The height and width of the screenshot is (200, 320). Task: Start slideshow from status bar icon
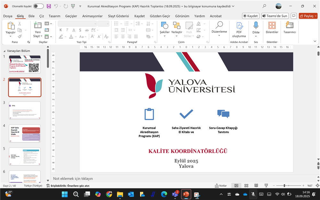coord(266,186)
